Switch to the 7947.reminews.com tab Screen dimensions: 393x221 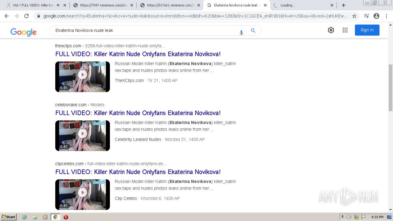point(103,5)
